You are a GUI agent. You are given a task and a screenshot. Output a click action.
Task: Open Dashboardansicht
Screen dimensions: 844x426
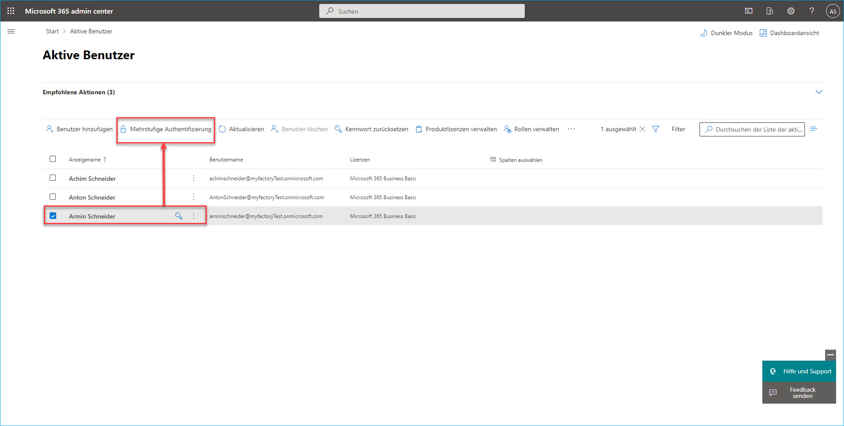(x=789, y=33)
